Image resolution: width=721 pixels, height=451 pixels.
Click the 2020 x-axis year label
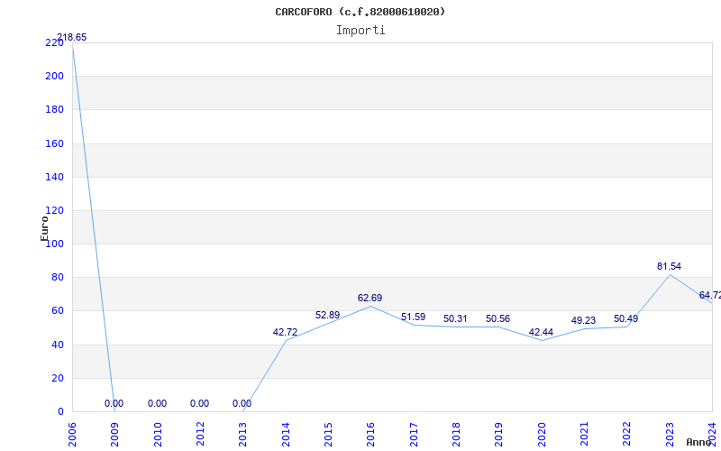pyautogui.click(x=542, y=435)
